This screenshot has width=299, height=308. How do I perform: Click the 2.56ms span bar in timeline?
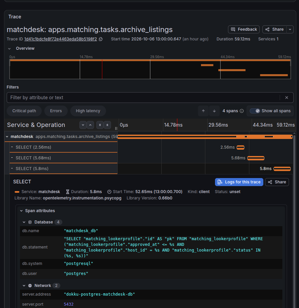point(240,147)
